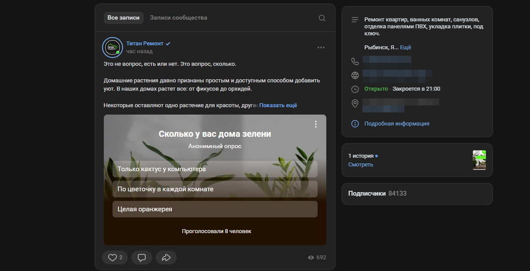The image size is (530, 271).
Task: Click the globe website icon
Action: coord(355,75)
